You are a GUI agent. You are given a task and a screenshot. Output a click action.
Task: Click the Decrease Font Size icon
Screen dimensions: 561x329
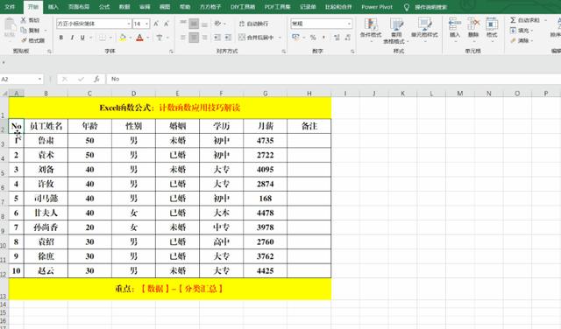point(167,24)
